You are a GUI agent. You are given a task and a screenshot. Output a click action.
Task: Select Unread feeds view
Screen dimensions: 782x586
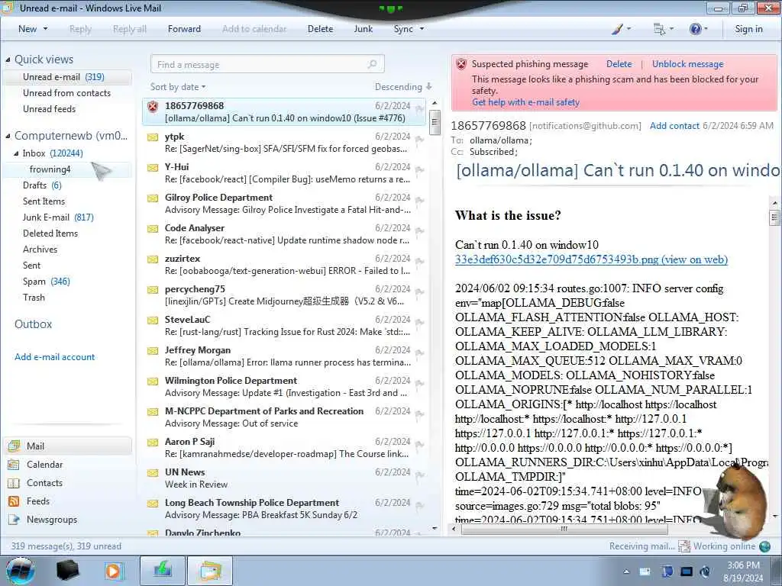coord(50,108)
